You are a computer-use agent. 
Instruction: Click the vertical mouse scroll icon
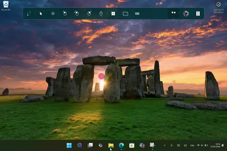point(101,13)
